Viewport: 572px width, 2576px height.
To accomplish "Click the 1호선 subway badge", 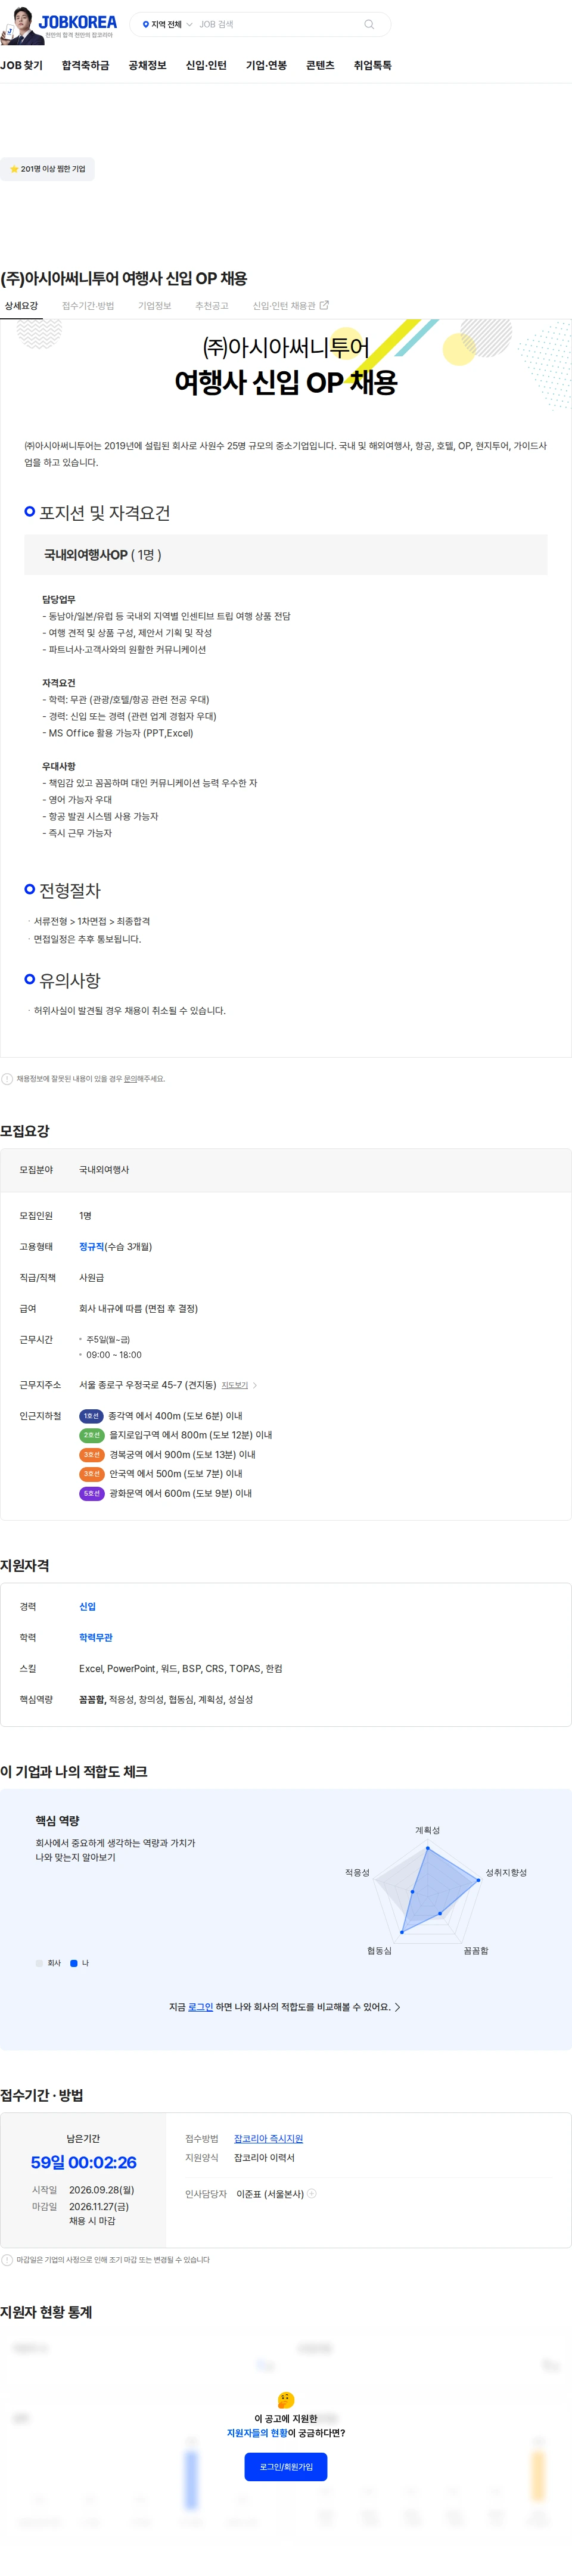I will (x=91, y=1416).
